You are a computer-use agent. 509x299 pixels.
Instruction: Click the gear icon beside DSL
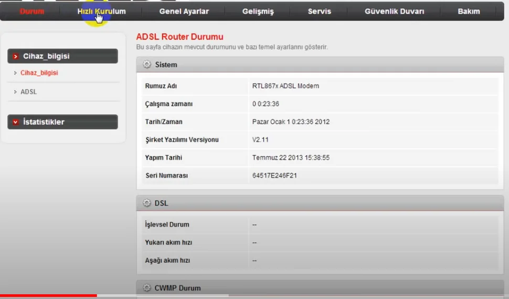pyautogui.click(x=147, y=203)
